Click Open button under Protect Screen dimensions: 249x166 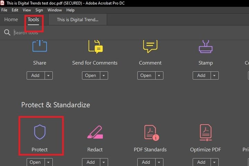click(36, 162)
